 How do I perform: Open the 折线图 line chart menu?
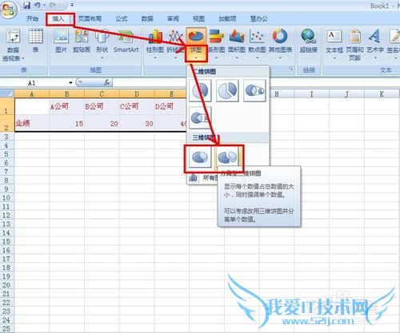pyautogui.click(x=175, y=44)
